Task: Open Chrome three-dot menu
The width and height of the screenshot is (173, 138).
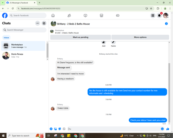Action: pos(170,8)
